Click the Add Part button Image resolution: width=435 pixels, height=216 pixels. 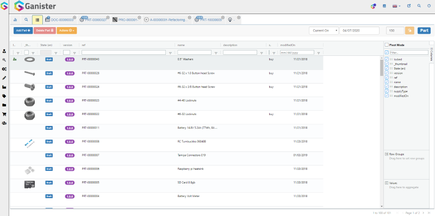pyautogui.click(x=23, y=30)
